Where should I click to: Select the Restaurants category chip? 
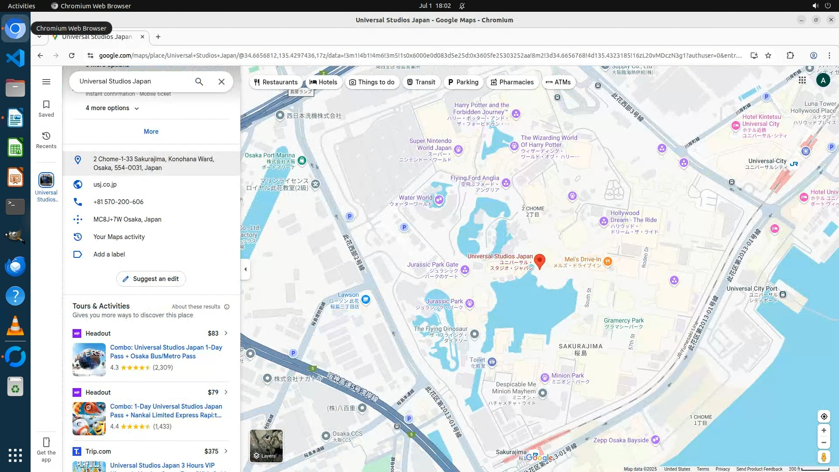click(275, 82)
